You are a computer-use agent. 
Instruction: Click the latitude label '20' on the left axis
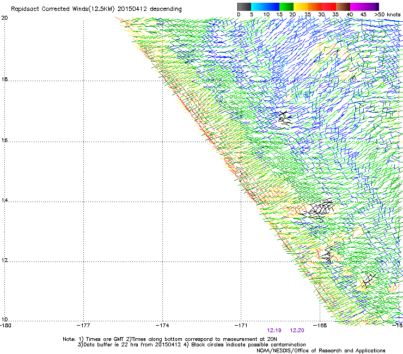4,18
